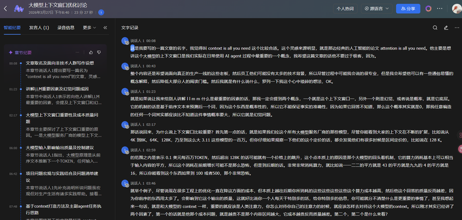Click the 章节纪要 sparkle icon
This screenshot has width=462, height=220.
(10, 52)
